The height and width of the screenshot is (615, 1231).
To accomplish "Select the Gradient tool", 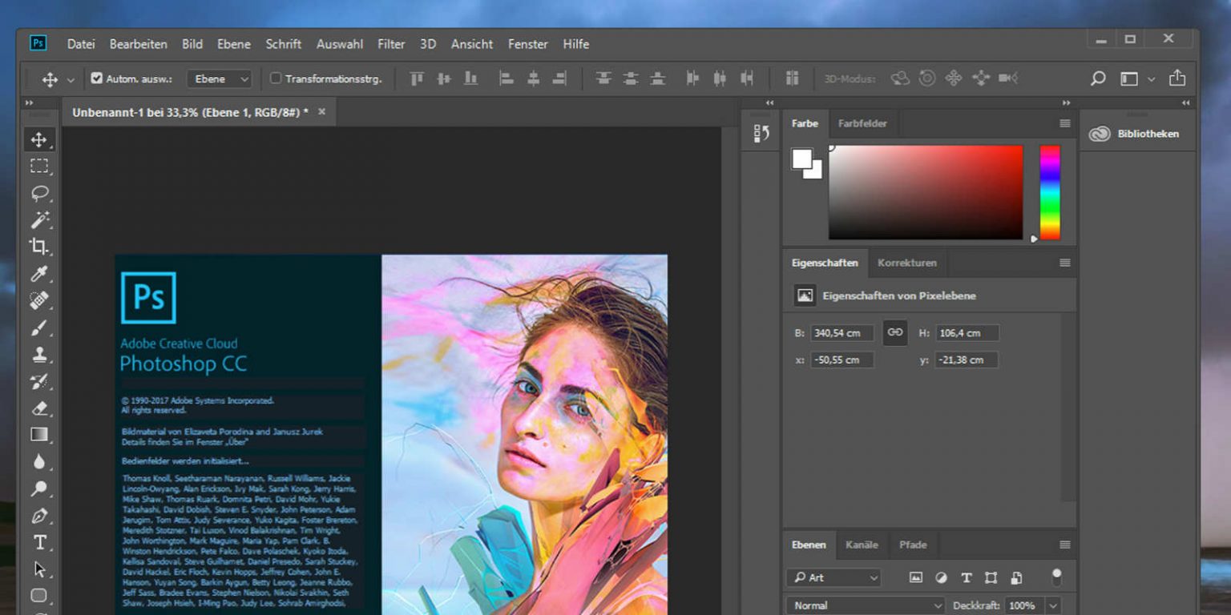I will pyautogui.click(x=38, y=435).
